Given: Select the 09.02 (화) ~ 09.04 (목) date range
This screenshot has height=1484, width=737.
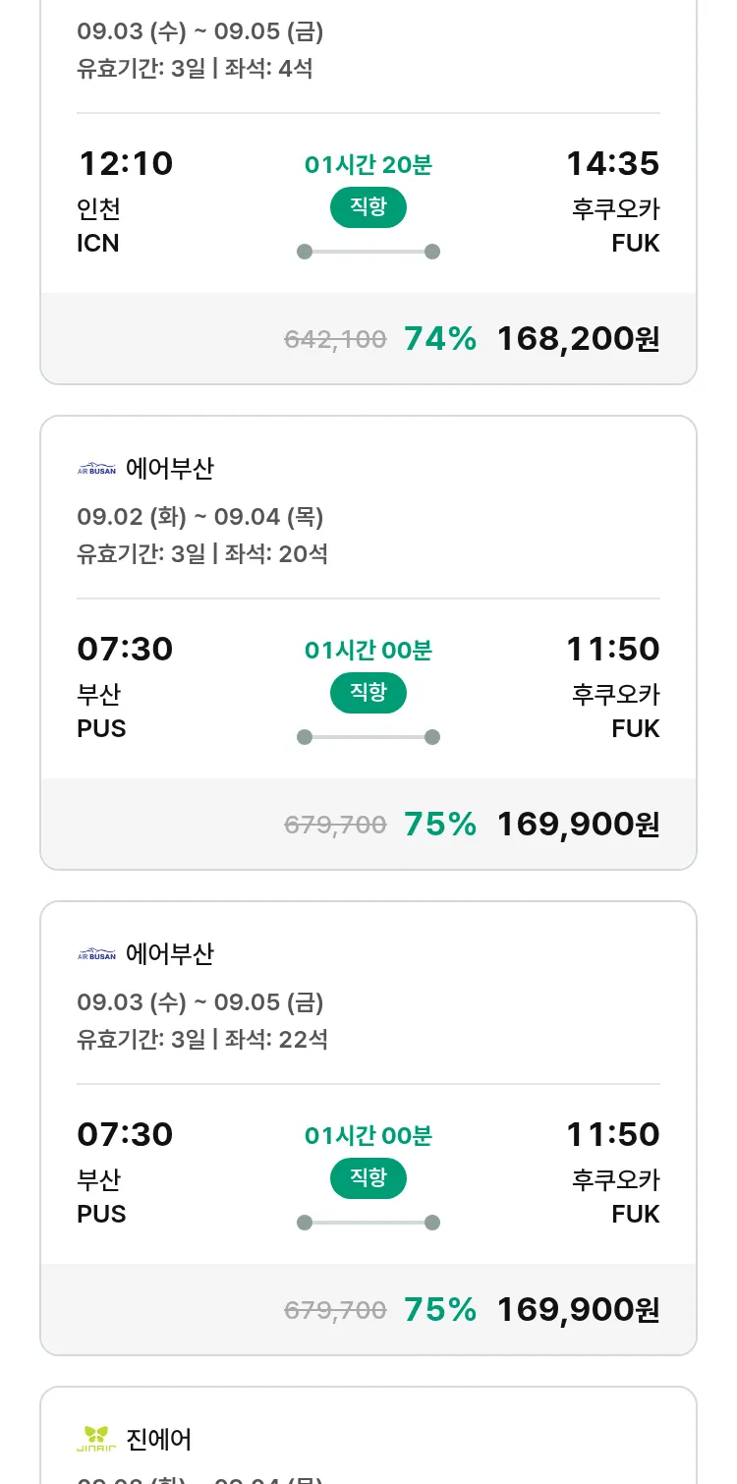Looking at the screenshot, I should tap(200, 517).
